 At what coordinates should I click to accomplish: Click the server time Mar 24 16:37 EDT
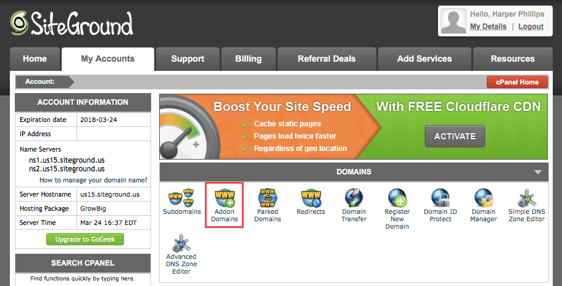coord(109,223)
